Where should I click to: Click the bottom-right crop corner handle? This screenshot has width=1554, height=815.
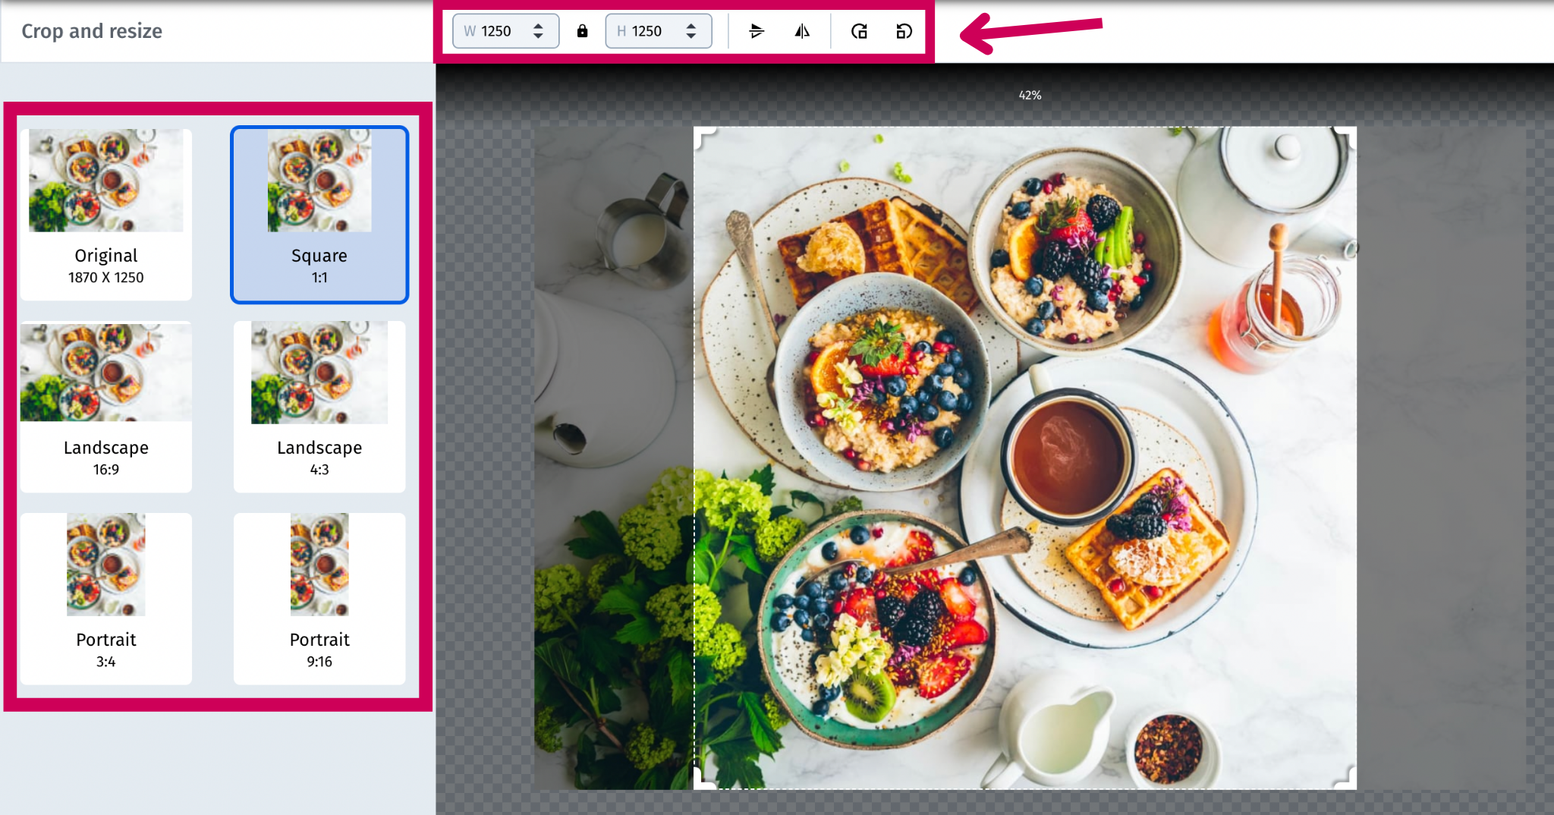[1347, 780]
